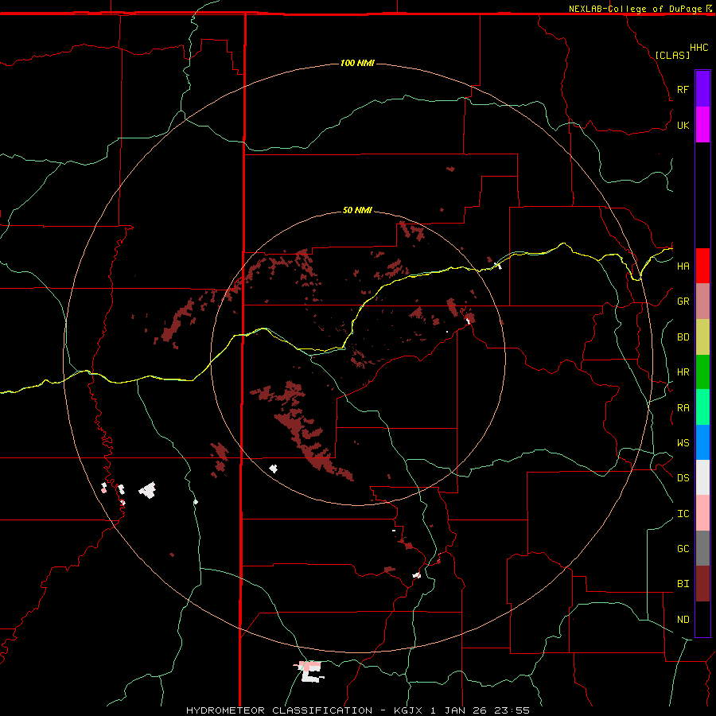Click the "RA" legend label

pyautogui.click(x=683, y=407)
